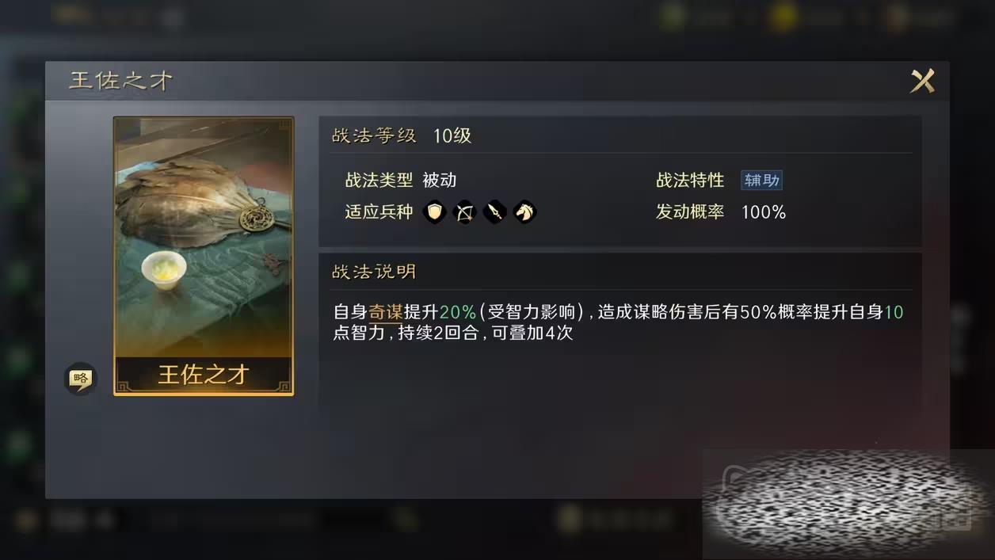Select the 被动 skill type value

tap(440, 181)
